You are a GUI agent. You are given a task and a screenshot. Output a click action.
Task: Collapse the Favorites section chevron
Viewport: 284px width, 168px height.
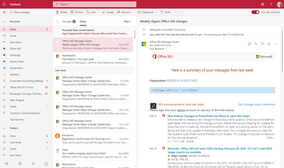[x=4, y=21]
